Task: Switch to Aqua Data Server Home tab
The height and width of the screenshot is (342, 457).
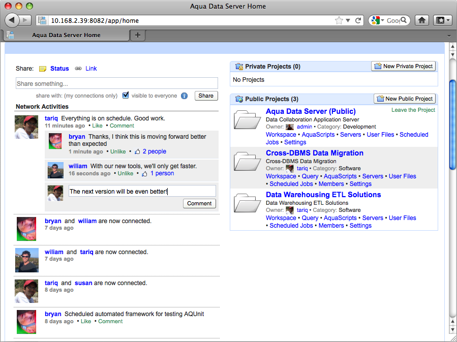Action: [x=66, y=35]
